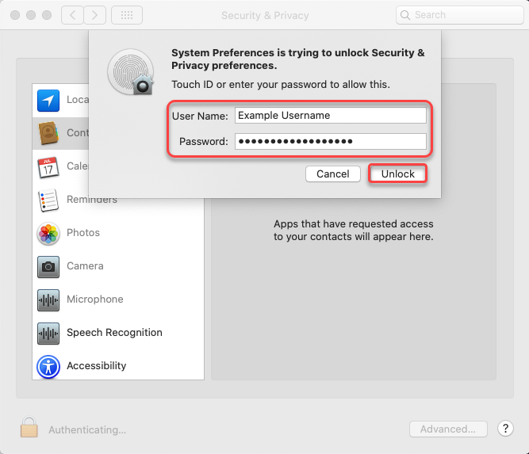The width and height of the screenshot is (529, 454).
Task: Select the Speech Recognition waveform icon
Action: 48,333
